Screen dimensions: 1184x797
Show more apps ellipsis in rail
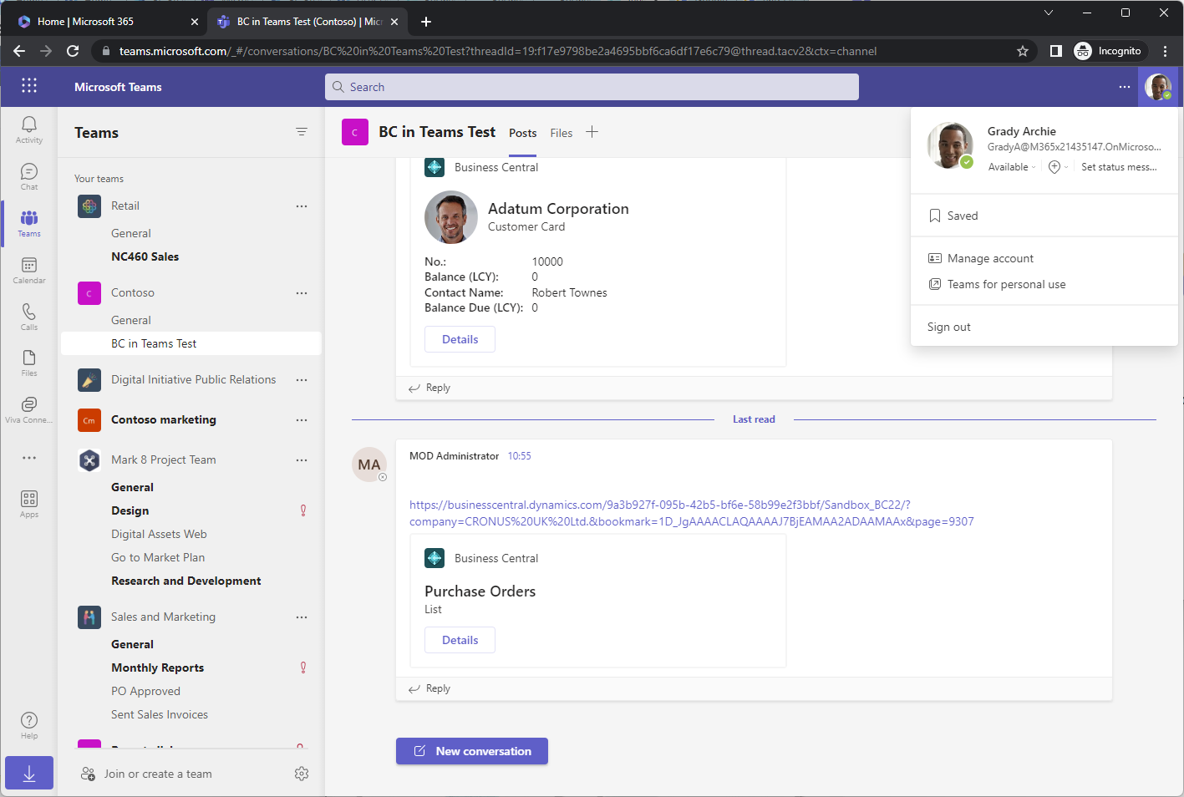tap(29, 458)
